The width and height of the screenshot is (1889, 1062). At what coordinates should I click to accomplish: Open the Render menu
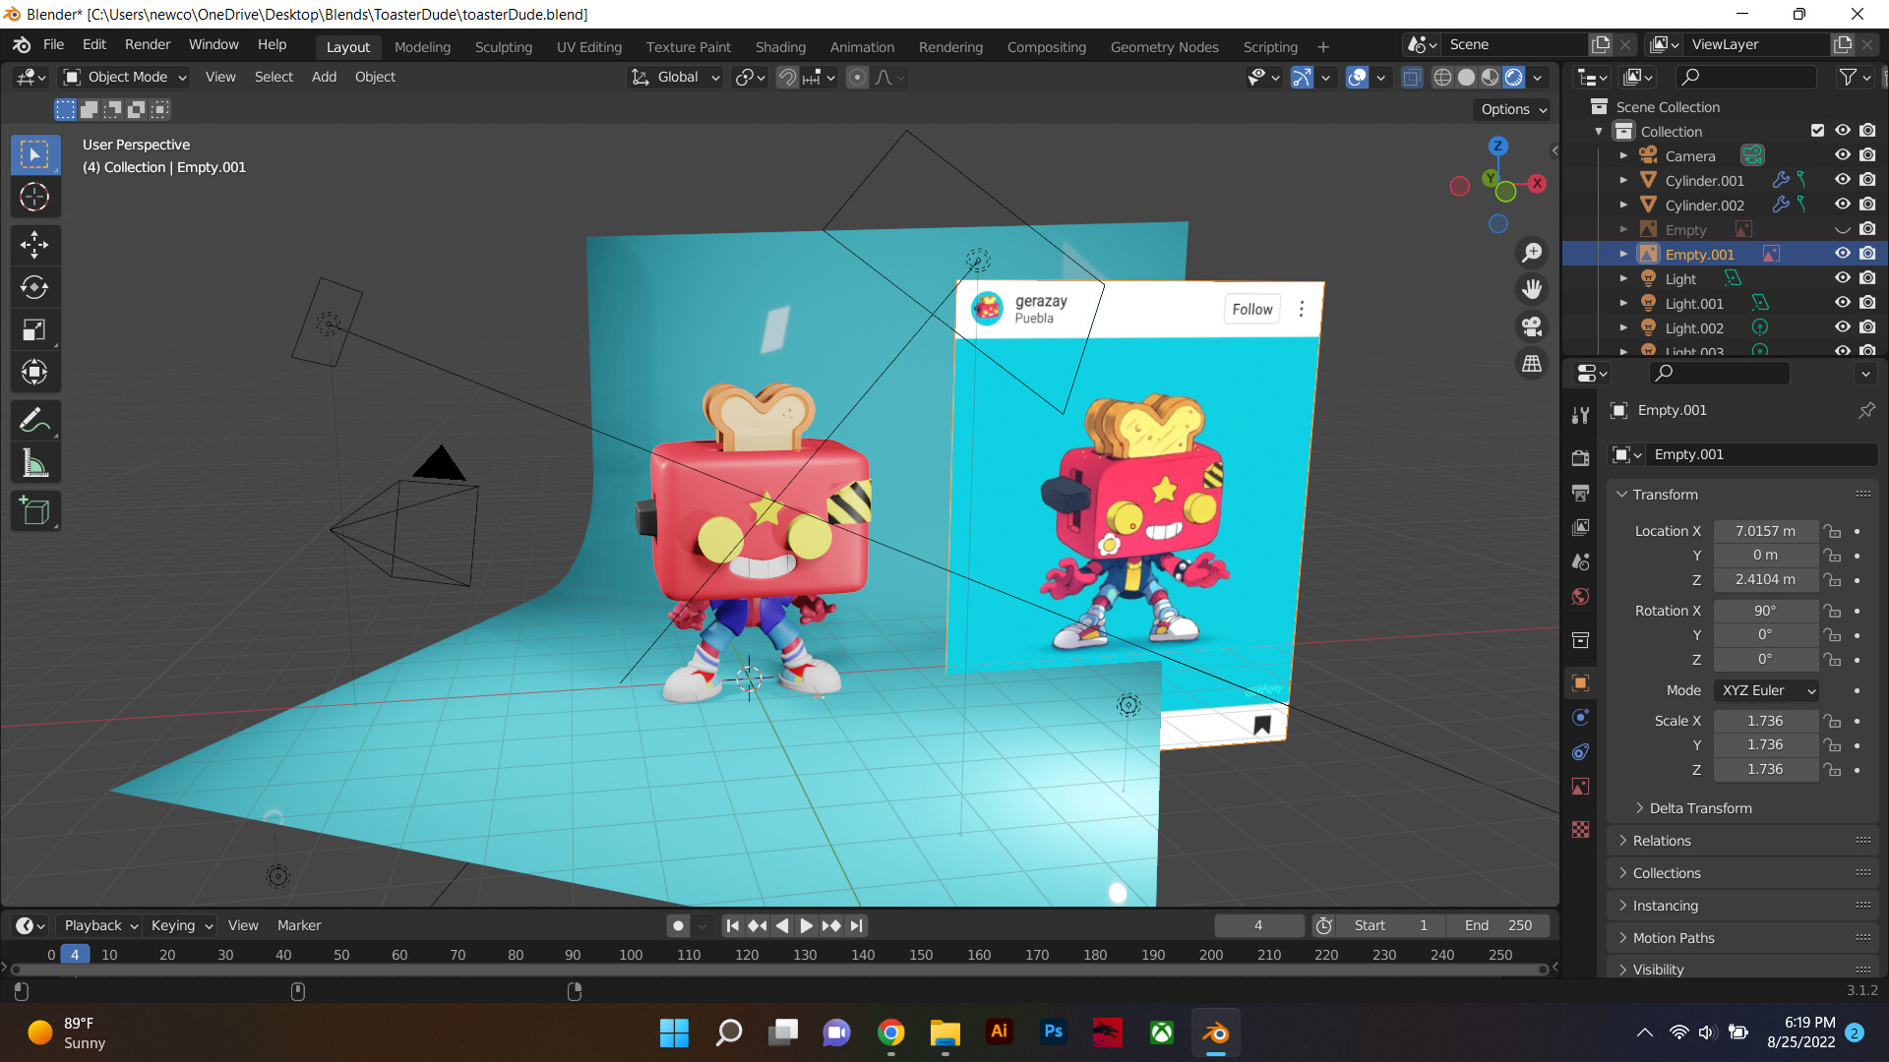[x=147, y=44]
